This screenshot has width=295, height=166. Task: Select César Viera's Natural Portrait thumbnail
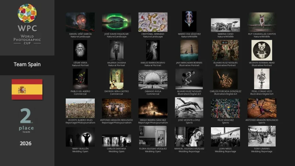(80, 51)
